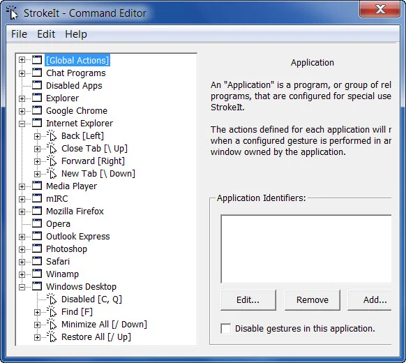Click the gesture icon beside Disabled [C, Q]
This screenshot has height=363, width=406.
pos(52,299)
